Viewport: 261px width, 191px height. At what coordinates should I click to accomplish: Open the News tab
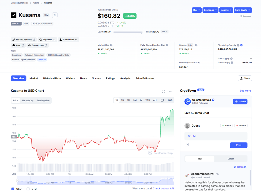pyautogui.click(x=84, y=78)
